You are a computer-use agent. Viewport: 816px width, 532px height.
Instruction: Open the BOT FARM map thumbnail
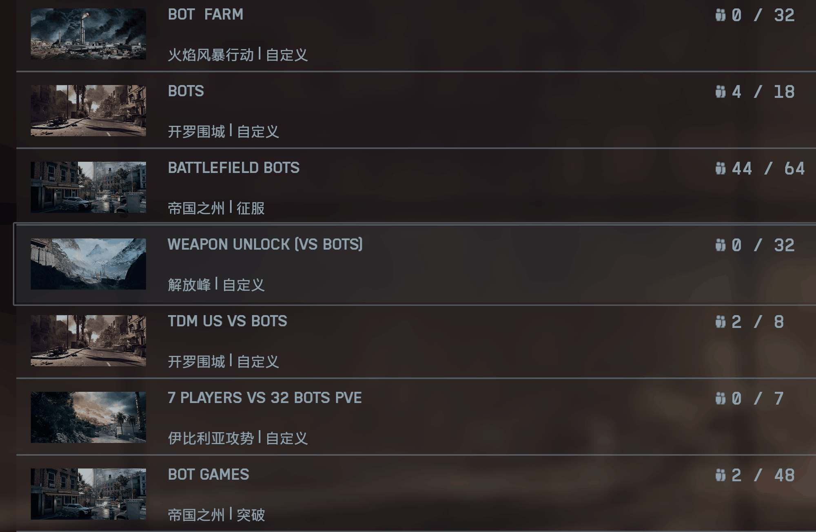(x=88, y=34)
